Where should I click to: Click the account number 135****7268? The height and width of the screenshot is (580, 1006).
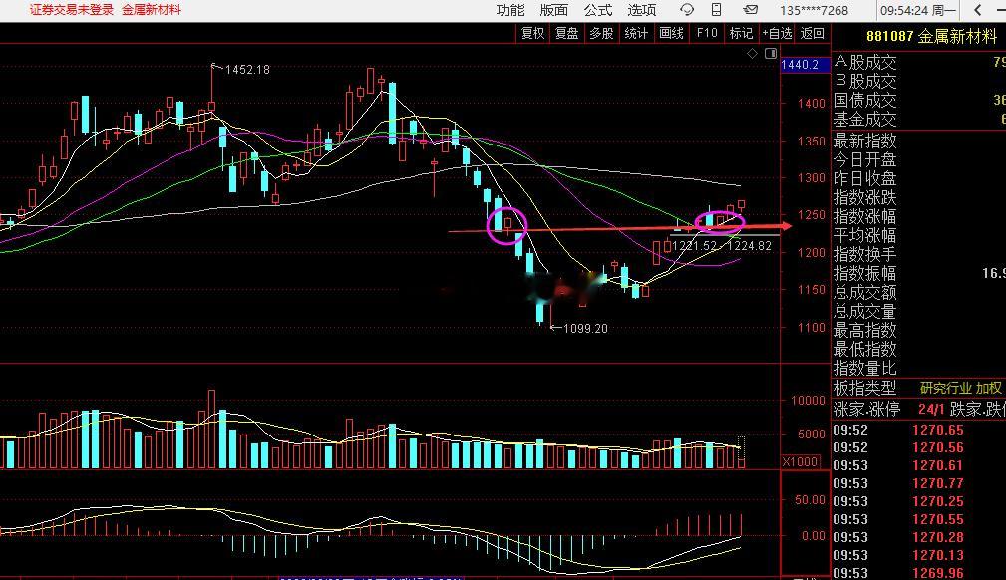814,10
